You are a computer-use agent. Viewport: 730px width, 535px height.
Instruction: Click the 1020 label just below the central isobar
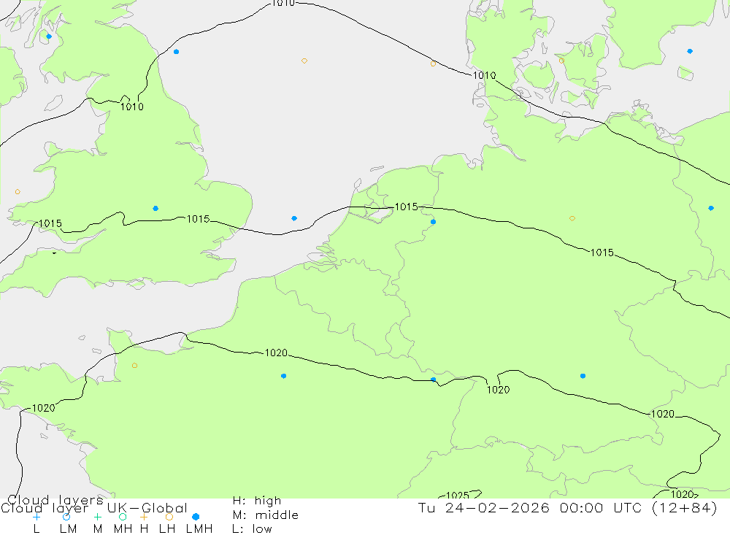[x=498, y=390]
